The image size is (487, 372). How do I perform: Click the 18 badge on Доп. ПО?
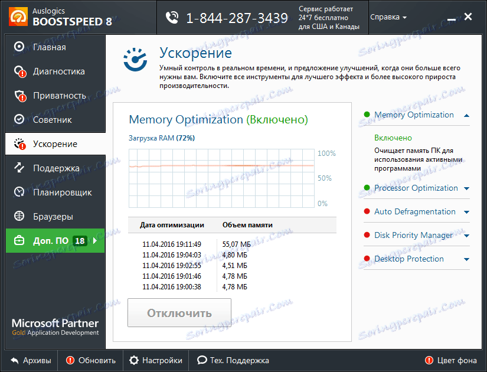[80, 240]
